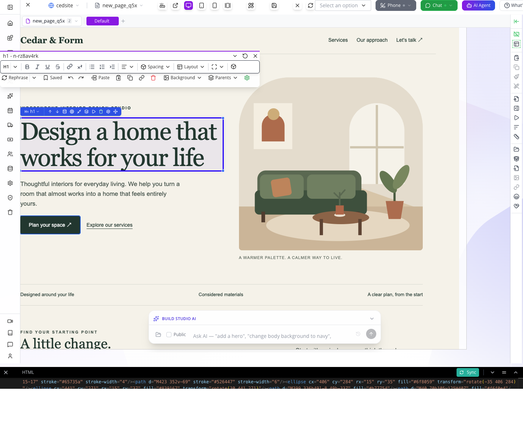Open the ruler tool in right sidebar

click(x=516, y=137)
